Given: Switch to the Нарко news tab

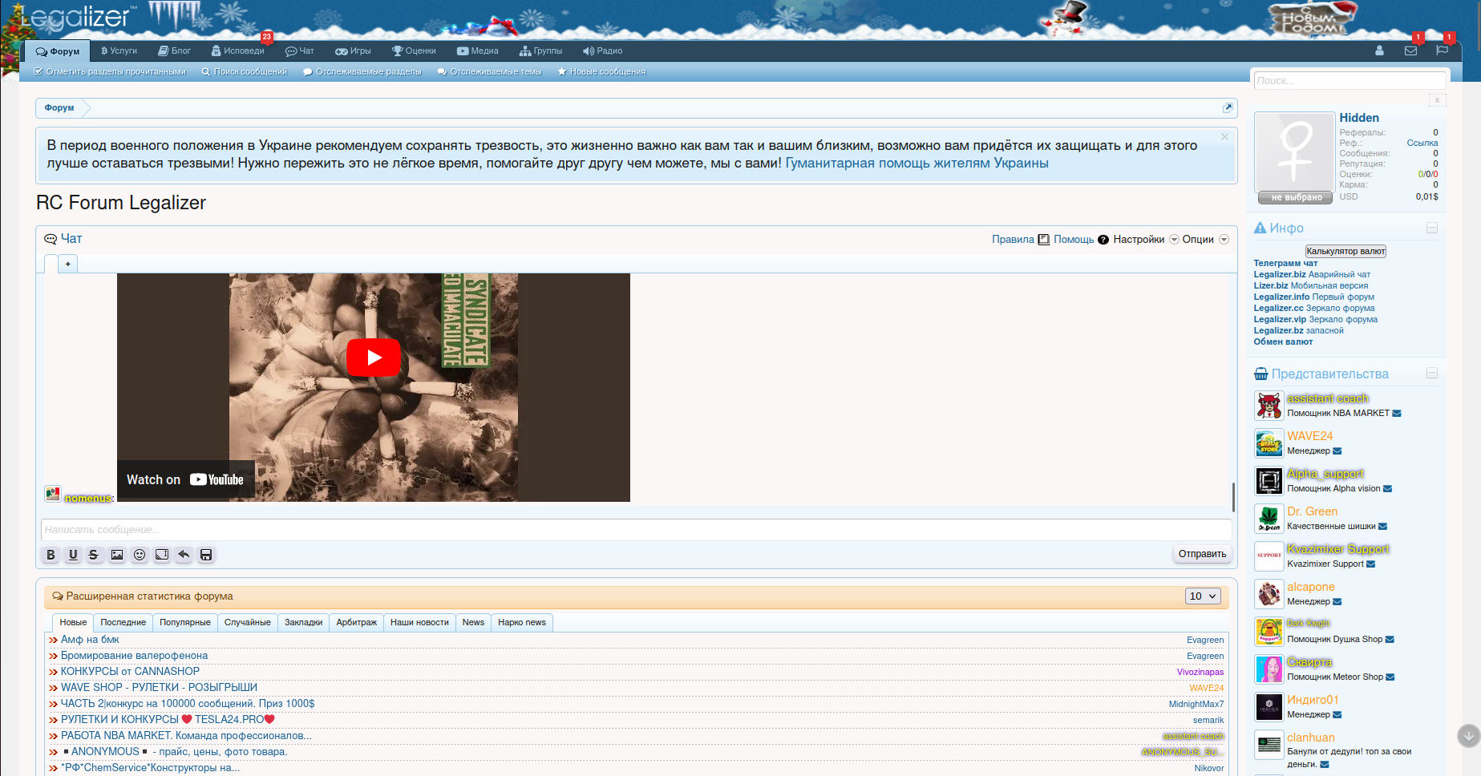Looking at the screenshot, I should pos(522,622).
